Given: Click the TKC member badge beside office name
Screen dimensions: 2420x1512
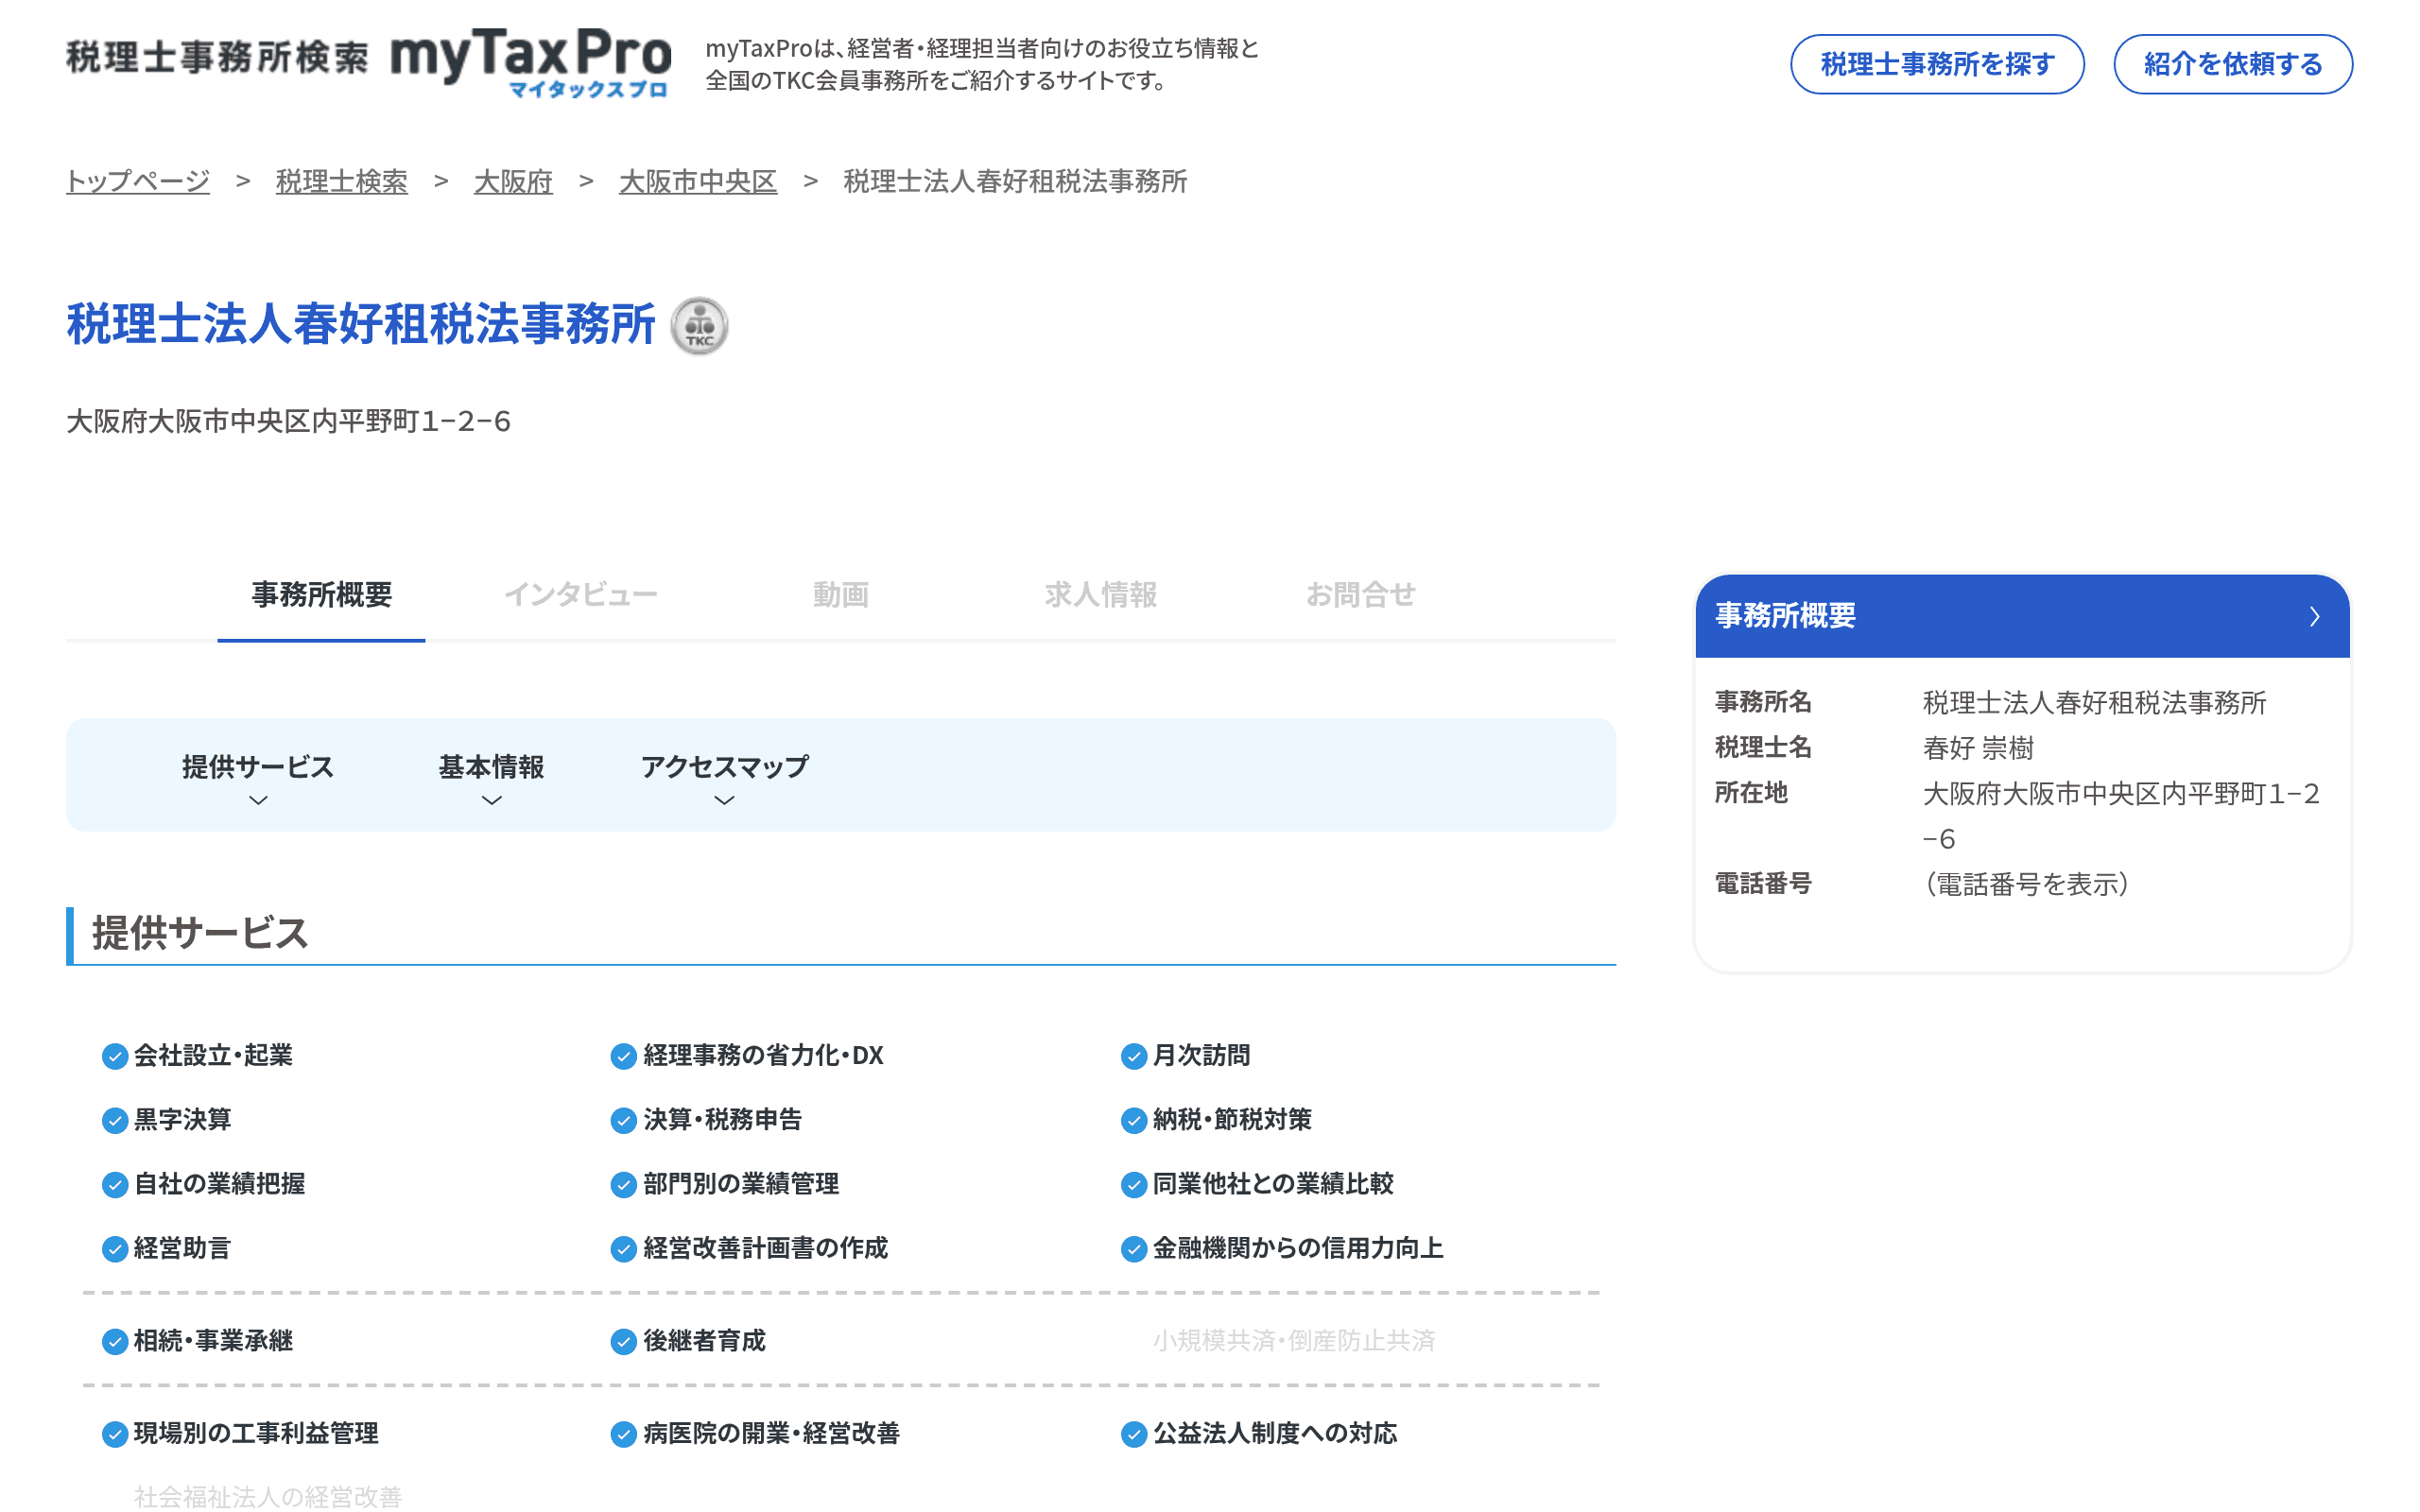Looking at the screenshot, I should point(701,325).
